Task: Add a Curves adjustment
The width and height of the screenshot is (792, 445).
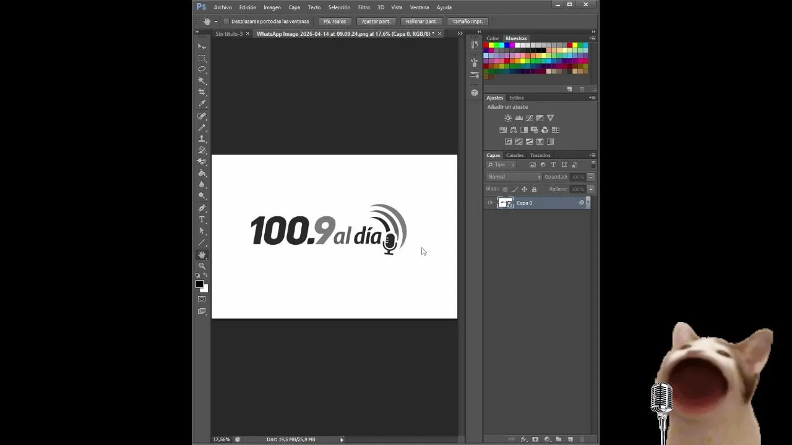Action: coord(529,118)
